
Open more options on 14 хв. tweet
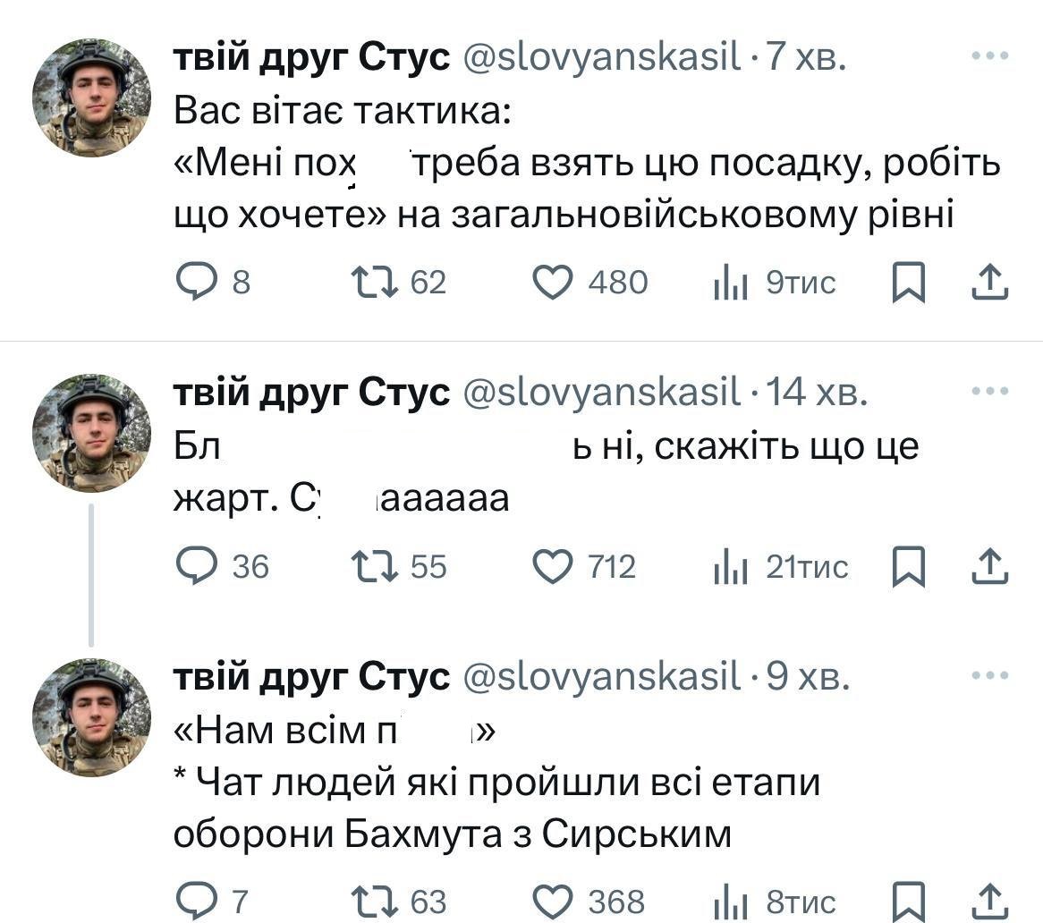tap(990, 392)
